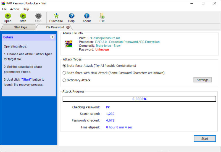
Task: Close the RAR Password Unlocker window
Action: [215, 3]
